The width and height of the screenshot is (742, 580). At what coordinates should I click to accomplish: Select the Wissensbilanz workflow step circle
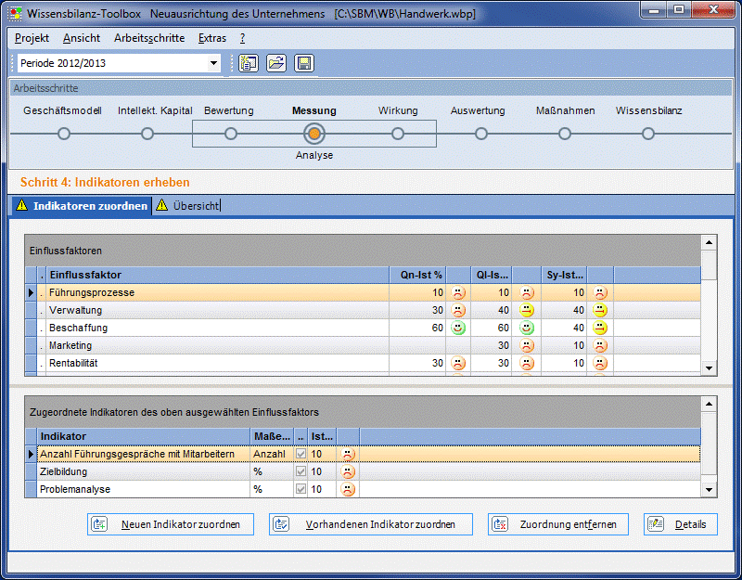648,134
